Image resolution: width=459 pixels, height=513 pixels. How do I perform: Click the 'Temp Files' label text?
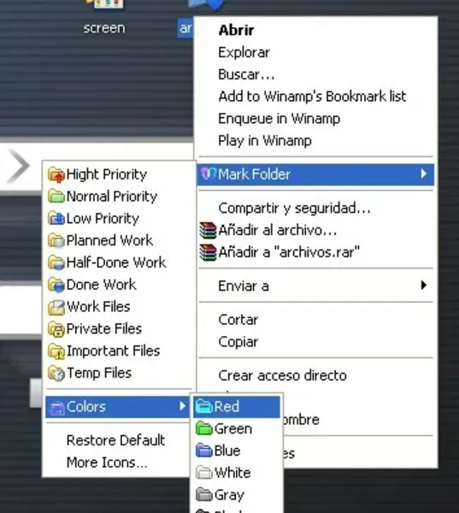tap(99, 373)
